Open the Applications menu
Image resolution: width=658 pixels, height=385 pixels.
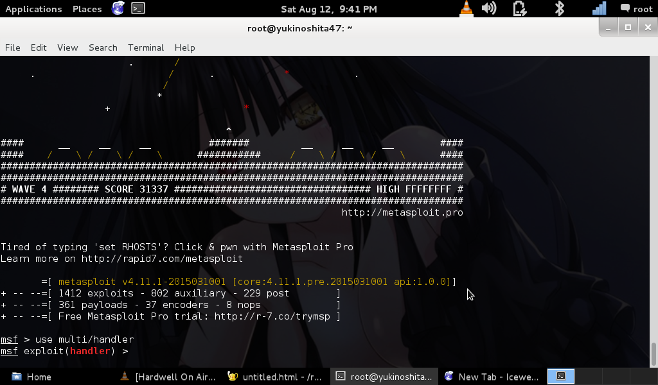click(33, 9)
